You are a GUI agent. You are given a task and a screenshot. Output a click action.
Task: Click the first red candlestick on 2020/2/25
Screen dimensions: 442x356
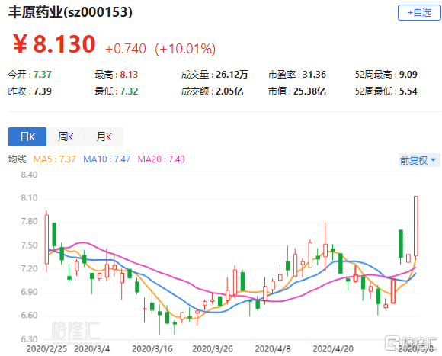click(46, 241)
